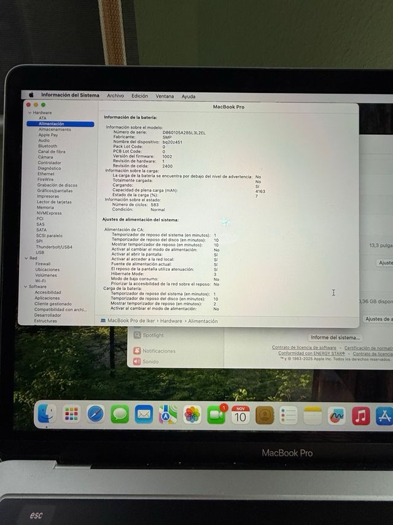The height and width of the screenshot is (525, 393).
Task: Select Controlador in the sidebar
Action: (x=50, y=162)
